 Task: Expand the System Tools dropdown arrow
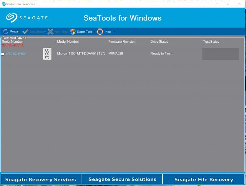click(94, 32)
